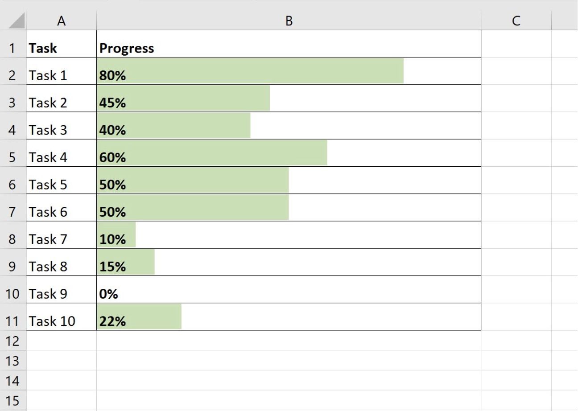Select the 15% progress cell

click(x=289, y=267)
